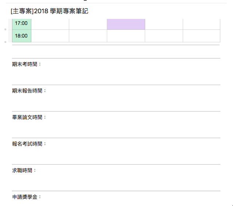This screenshot has height=206, width=233.
Task: Click the empty cell right of 17:00
Action: pos(50,24)
